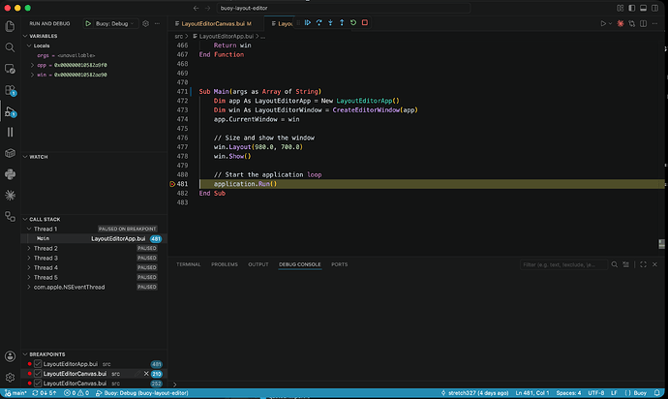
Task: Uncheck the LayoutEditorCanvas.bui line 252 breakpoint
Action: click(x=38, y=384)
